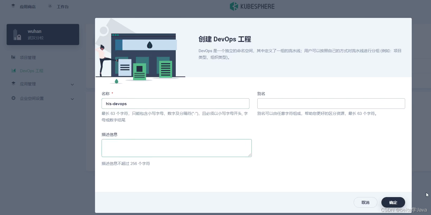Screen dimensions: 431x215
Task: Expand the 应用管理 chevron
Action: 72,85
